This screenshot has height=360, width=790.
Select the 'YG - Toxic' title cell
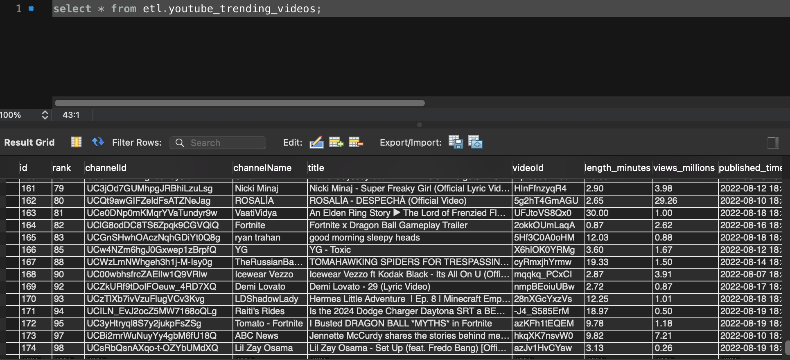(x=409, y=250)
